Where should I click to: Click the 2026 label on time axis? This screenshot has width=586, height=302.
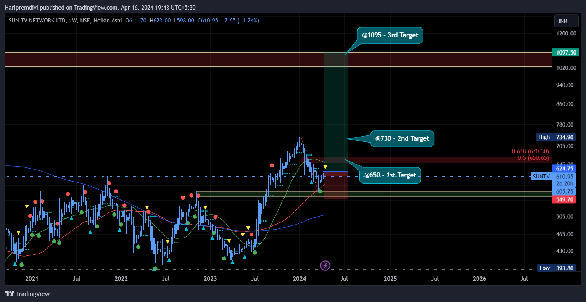[480, 278]
